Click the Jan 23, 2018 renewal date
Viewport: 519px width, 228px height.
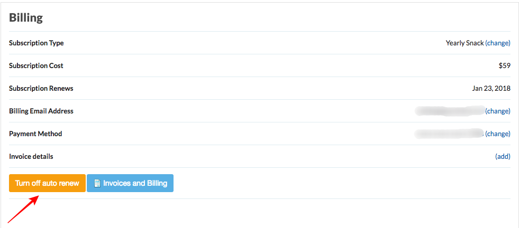pyautogui.click(x=491, y=88)
